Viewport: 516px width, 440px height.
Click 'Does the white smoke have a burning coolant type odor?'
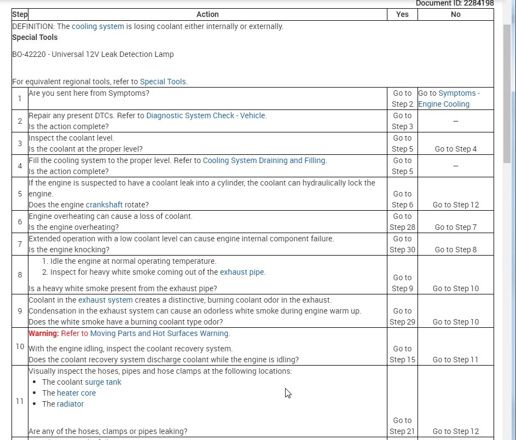click(x=126, y=322)
